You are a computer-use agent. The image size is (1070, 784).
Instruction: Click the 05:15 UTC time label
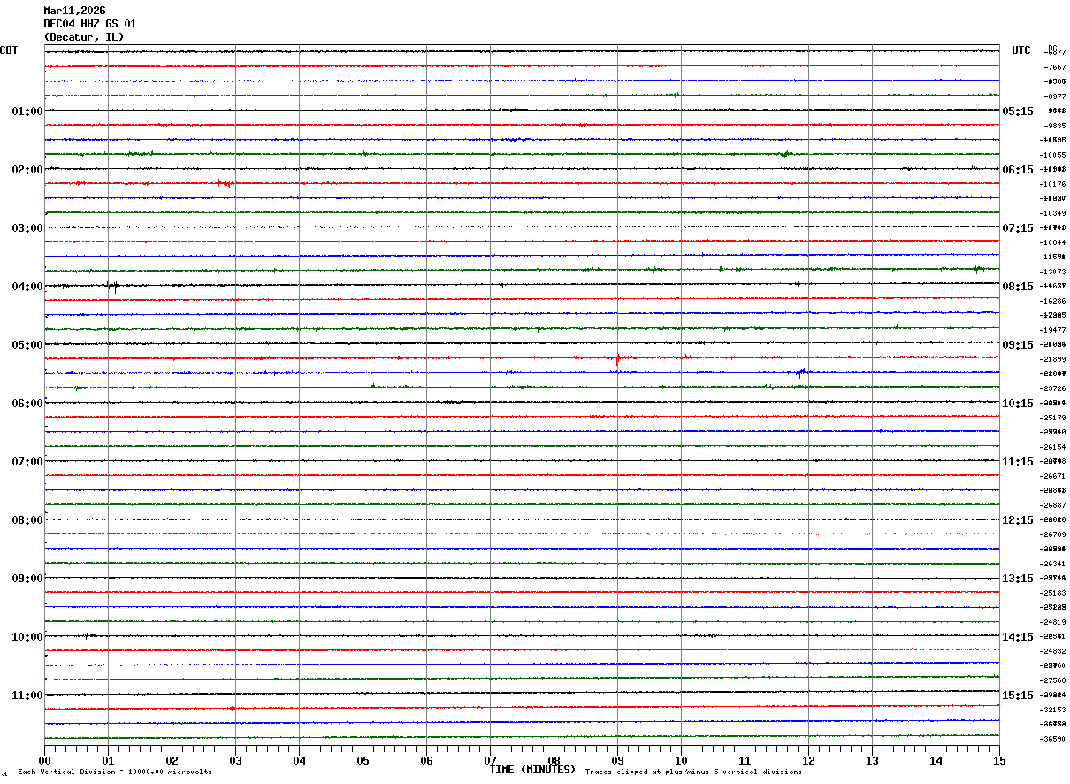point(1018,111)
